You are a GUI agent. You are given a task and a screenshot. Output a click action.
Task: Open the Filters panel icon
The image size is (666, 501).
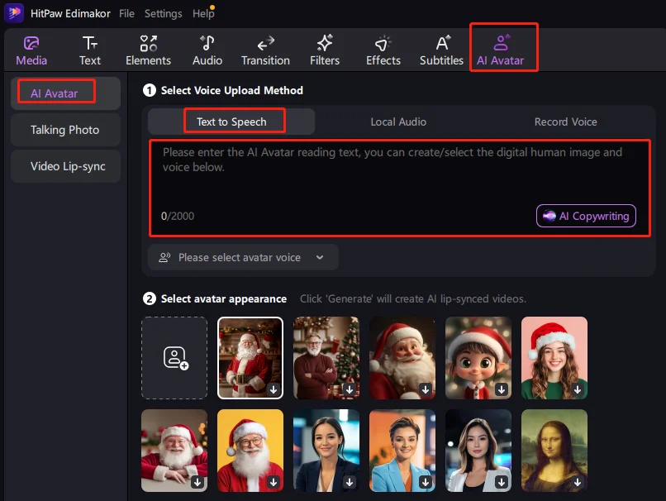click(x=325, y=44)
